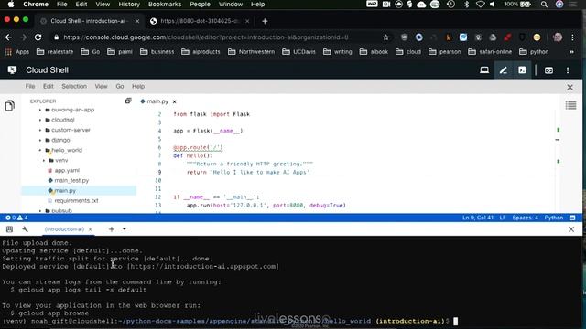Click the Python language mode in status bar
Viewport: 586px width, 329px height.
click(x=553, y=218)
